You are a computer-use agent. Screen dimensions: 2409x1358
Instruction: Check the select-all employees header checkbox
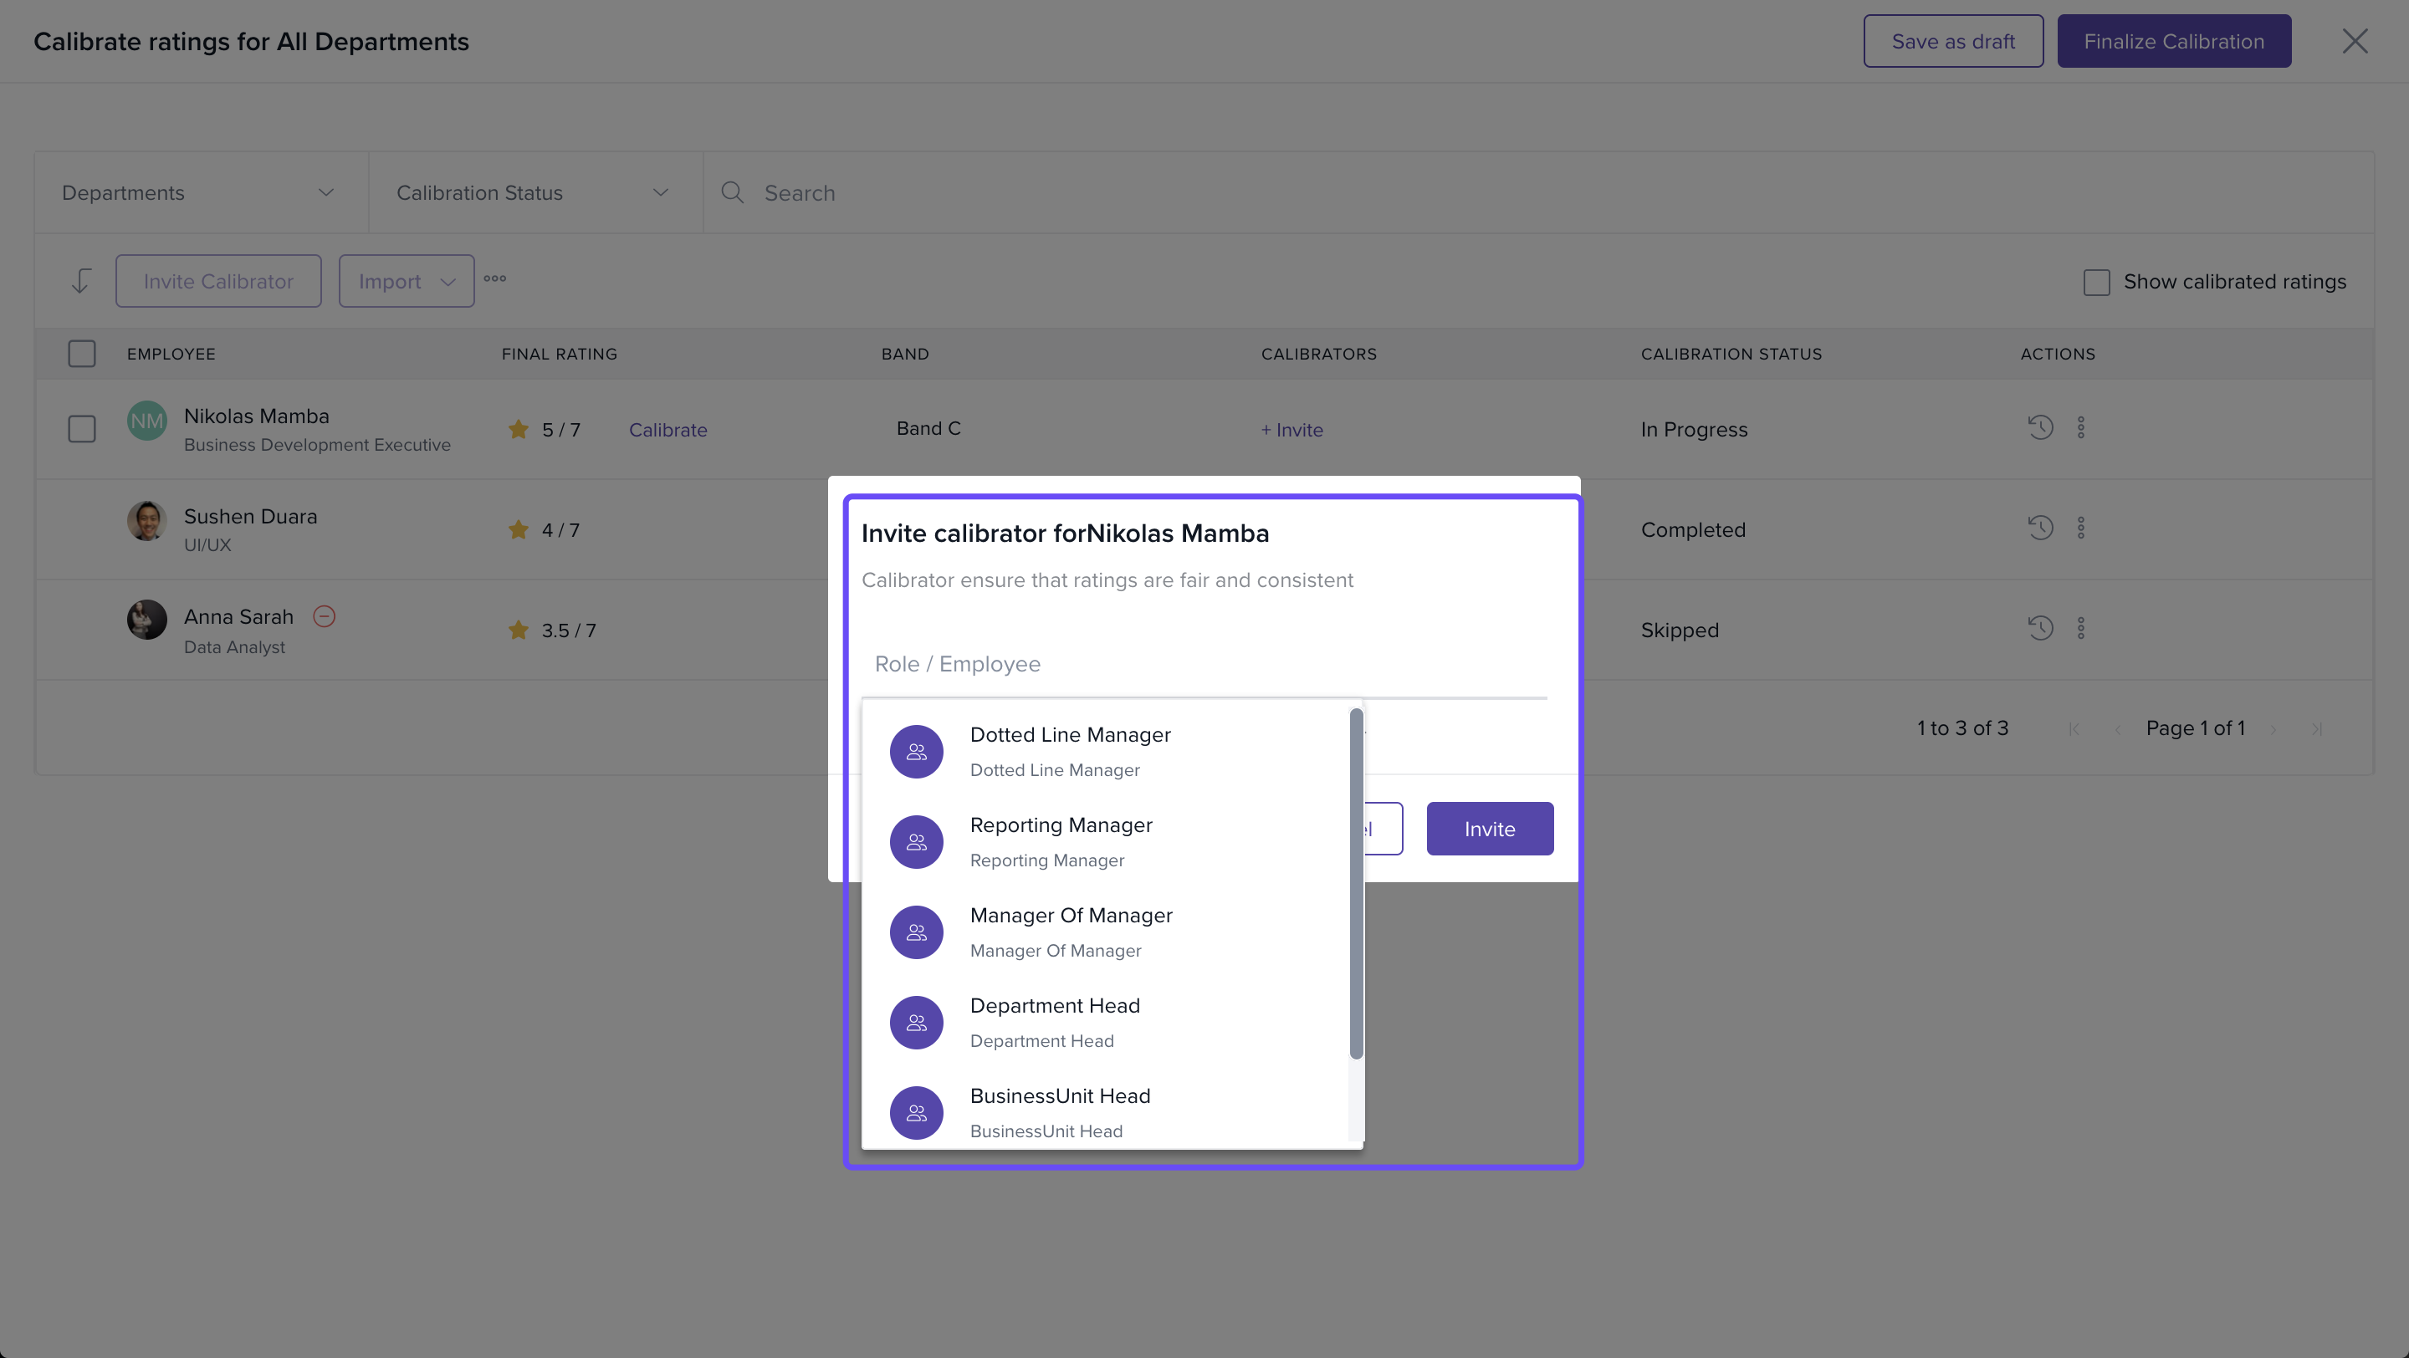tap(82, 353)
